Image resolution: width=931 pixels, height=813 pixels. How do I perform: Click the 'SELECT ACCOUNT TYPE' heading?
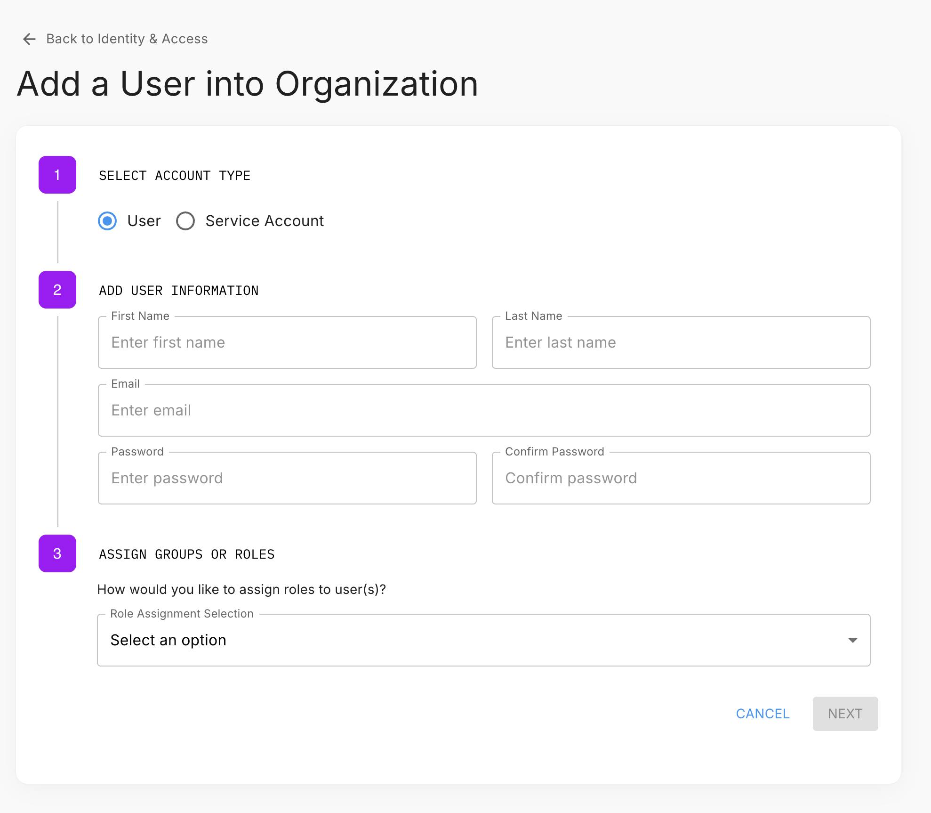point(175,176)
